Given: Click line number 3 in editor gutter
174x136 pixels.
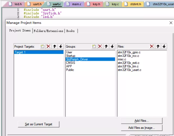Looking at the screenshot, I should click(x=18, y=17).
